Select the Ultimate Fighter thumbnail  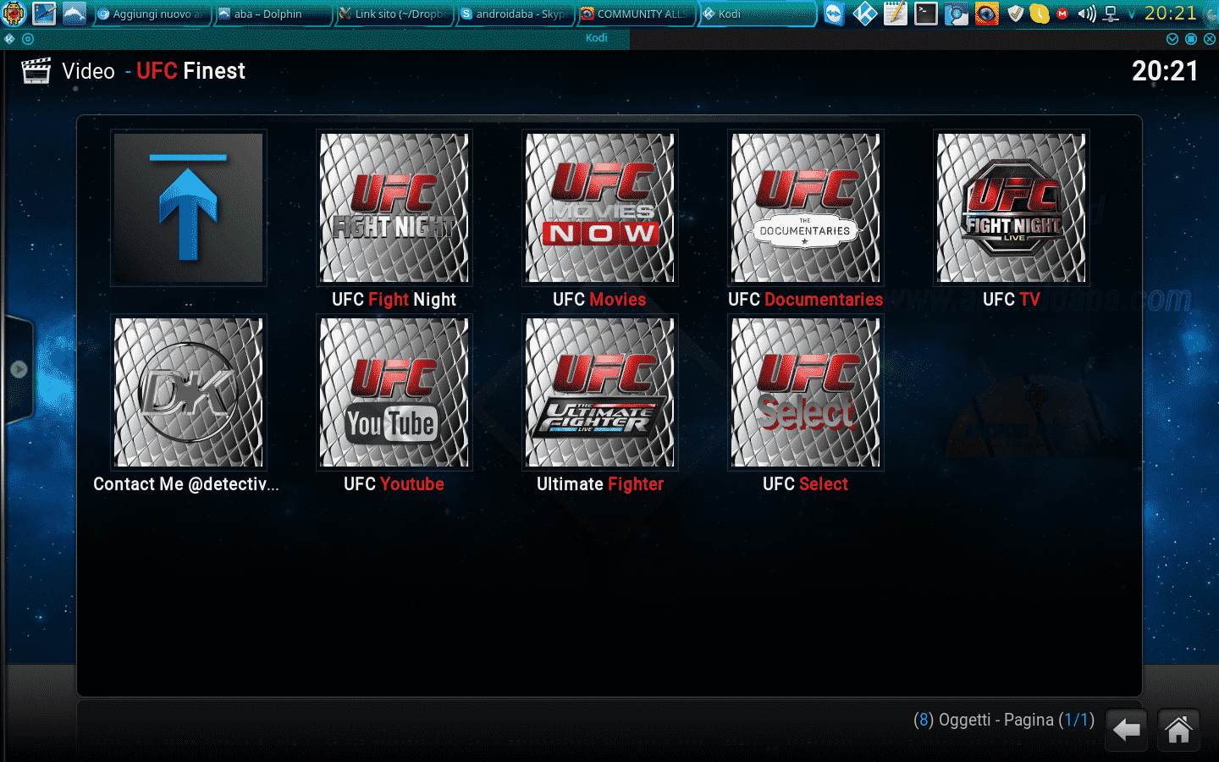point(600,392)
